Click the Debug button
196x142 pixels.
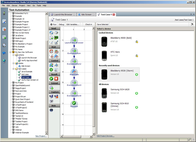(61, 24)
